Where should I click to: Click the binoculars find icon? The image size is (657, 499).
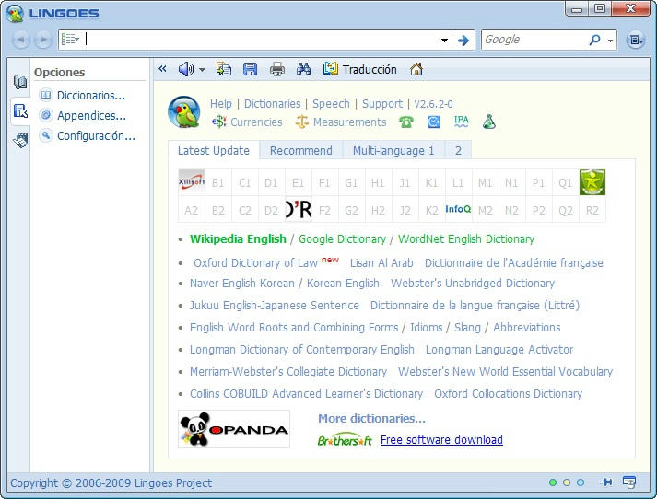(304, 69)
